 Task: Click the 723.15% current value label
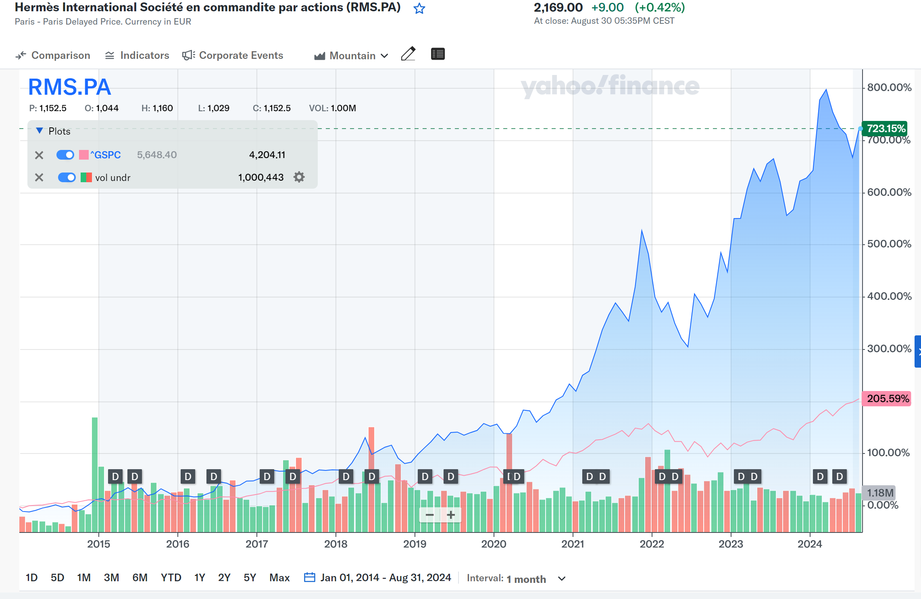885,129
